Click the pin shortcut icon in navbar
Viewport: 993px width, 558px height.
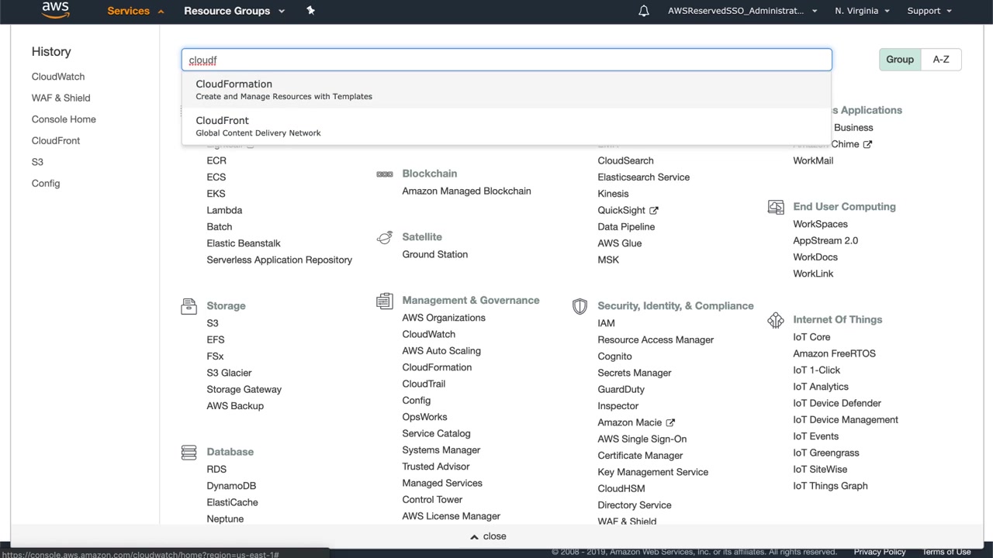(310, 11)
